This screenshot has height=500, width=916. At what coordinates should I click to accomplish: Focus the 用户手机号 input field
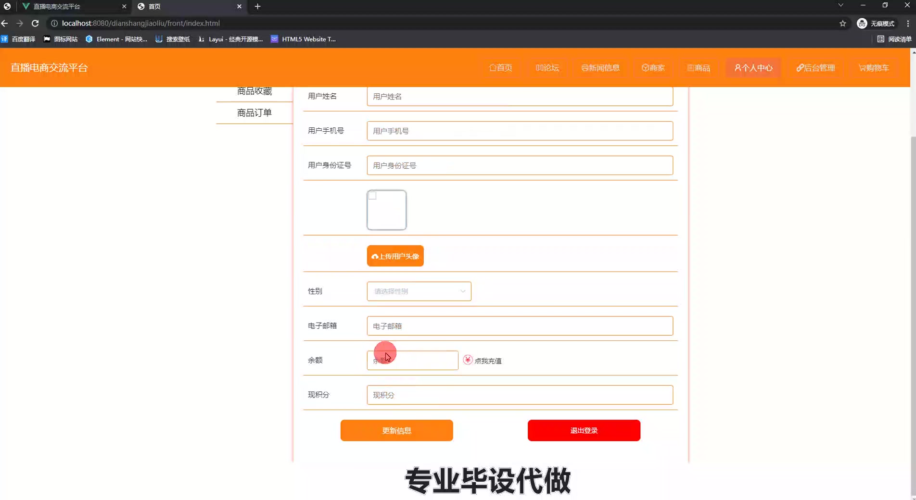coord(520,131)
